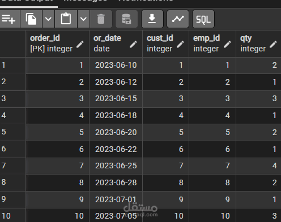Click the SQL button in toolbar
This screenshot has height=222, width=281.
[x=203, y=19]
